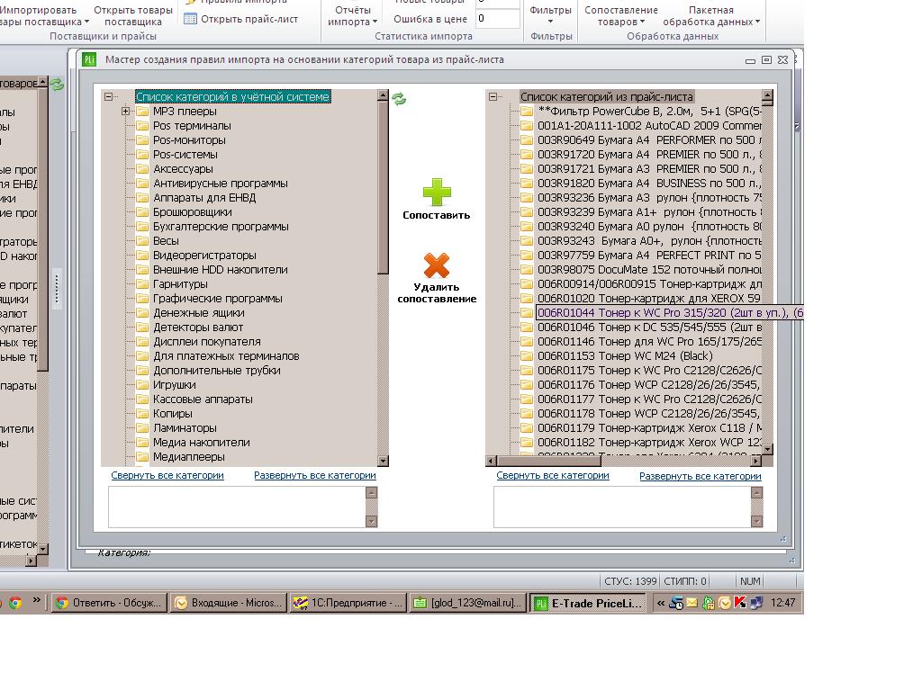Switch to the Входящие - Micros... taskbar window

click(x=229, y=603)
